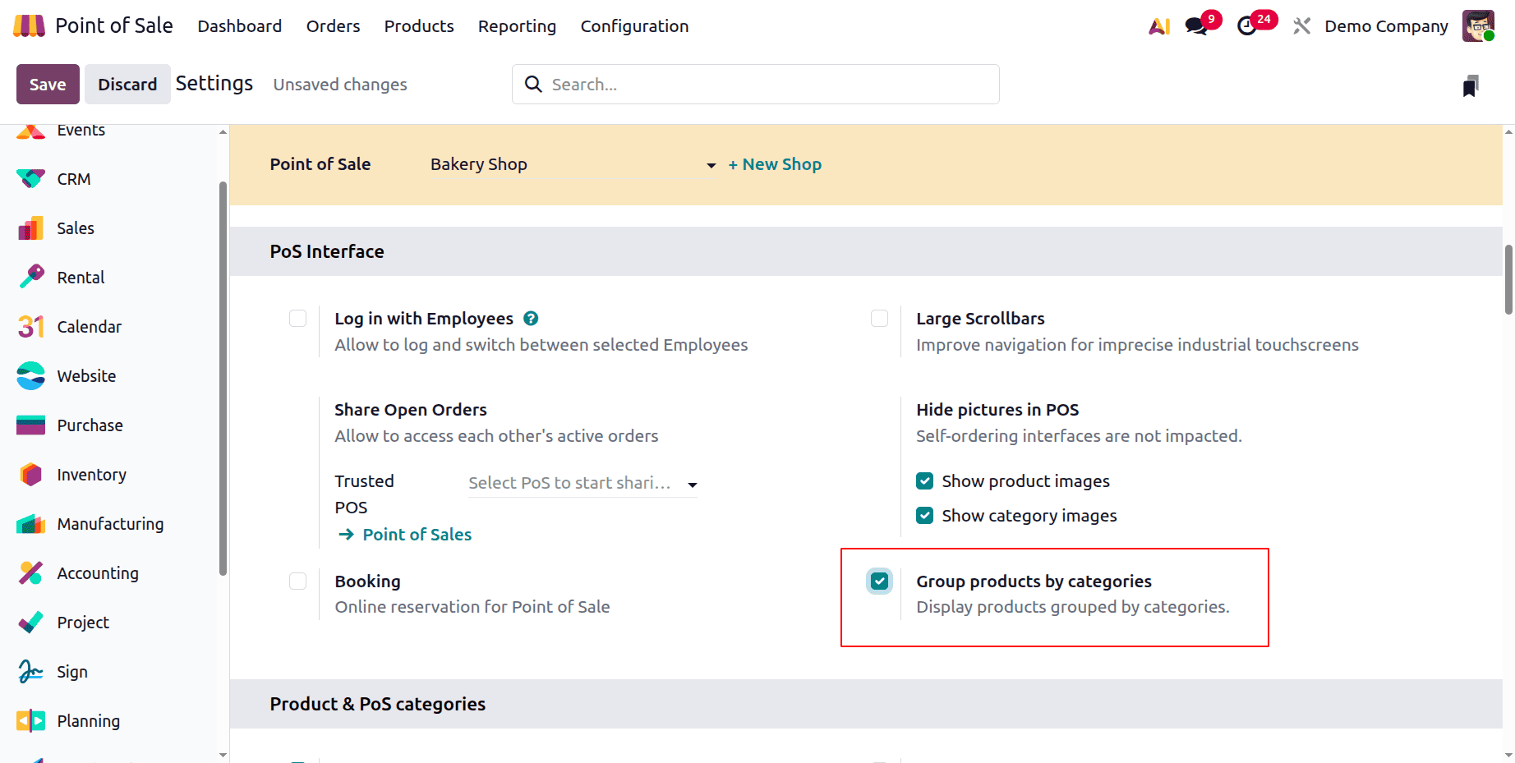Click the bookmark icon near the search bar
This screenshot has height=763, width=1515.
pos(1471,84)
